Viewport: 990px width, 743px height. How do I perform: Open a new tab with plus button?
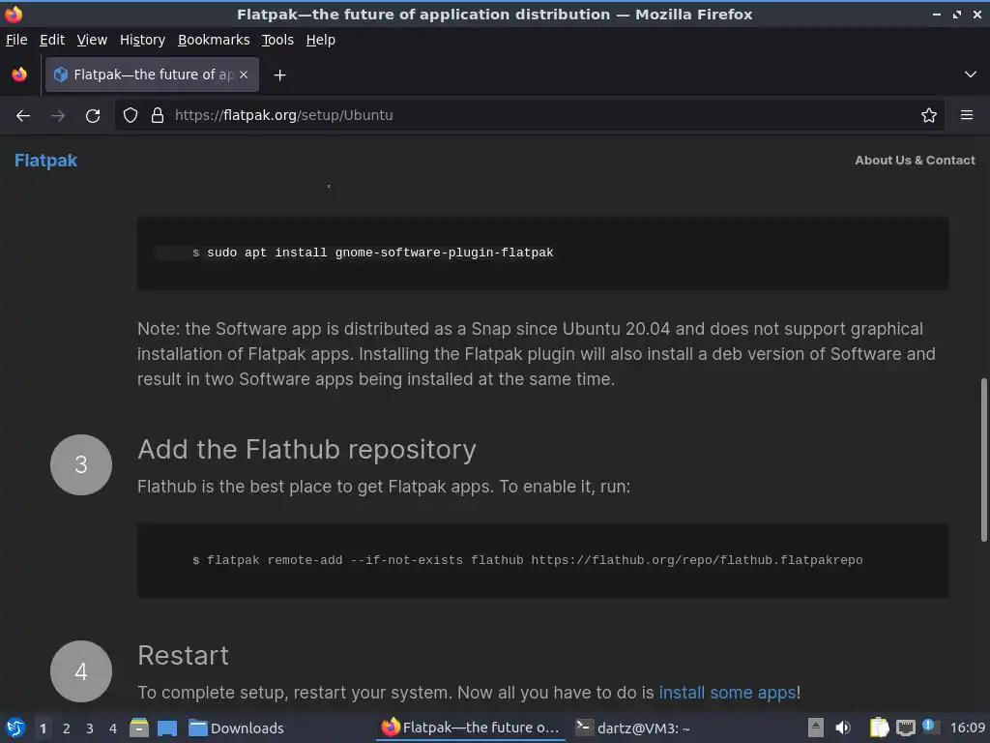tap(279, 75)
